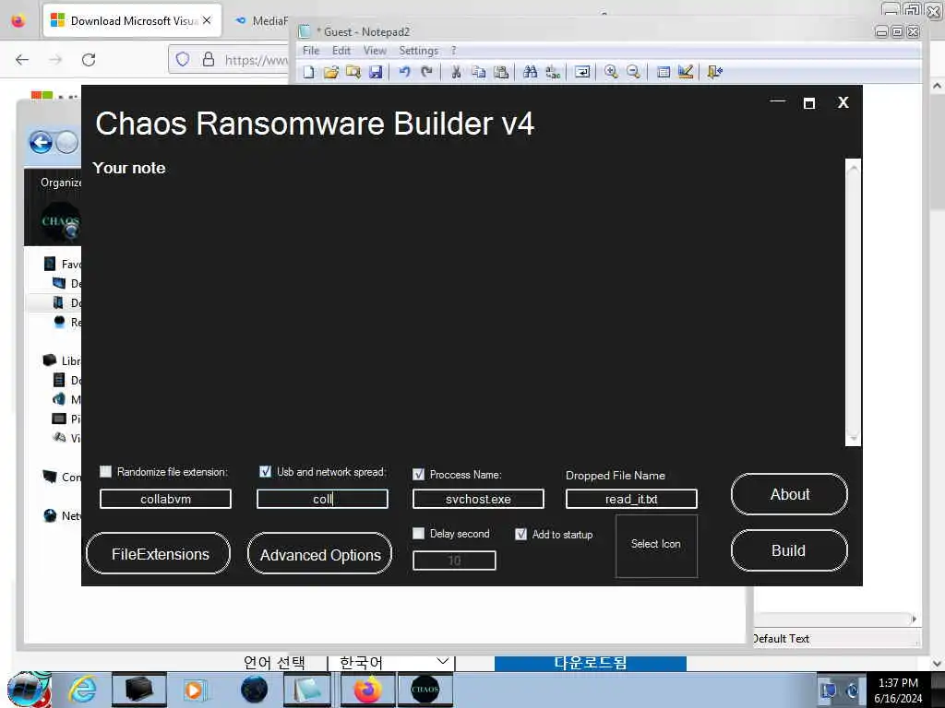The height and width of the screenshot is (708, 945).
Task: Open the View menu in Notepad2
Action: (375, 51)
